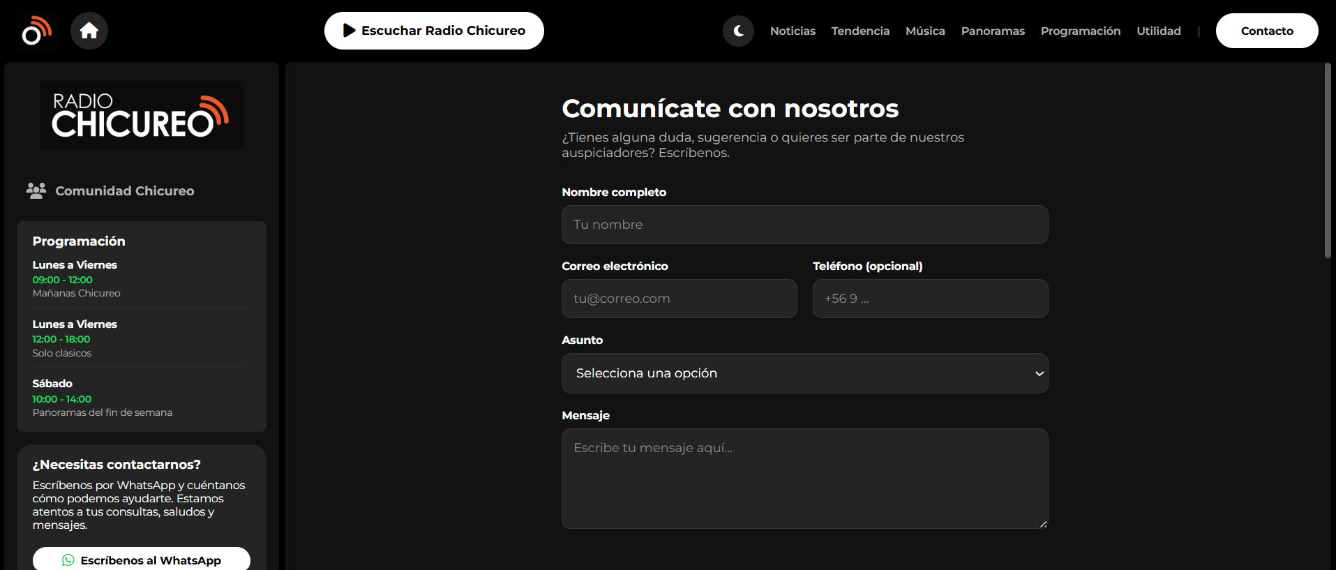The height and width of the screenshot is (570, 1336).
Task: Click the WhatsApp icon in button
Action: (x=68, y=560)
